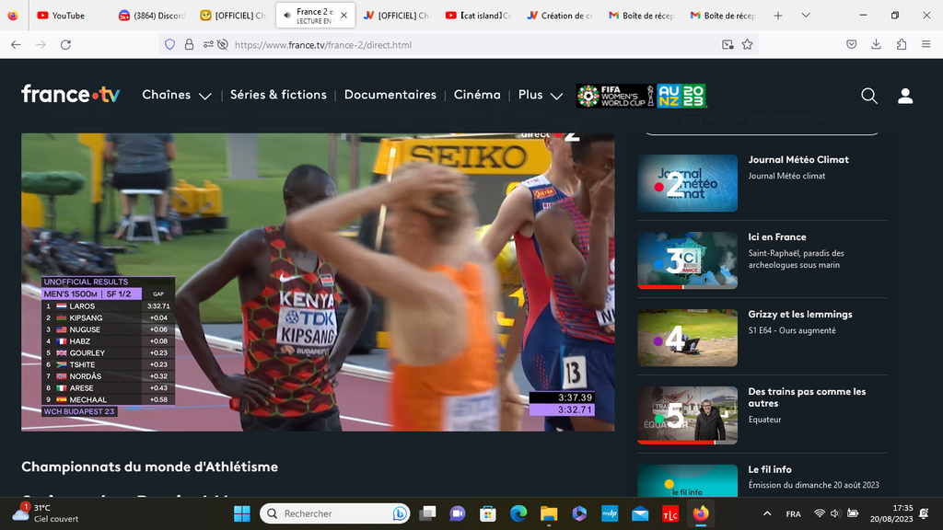Open the Firefox extensions puzzle icon
943x530 pixels.
[902, 44]
